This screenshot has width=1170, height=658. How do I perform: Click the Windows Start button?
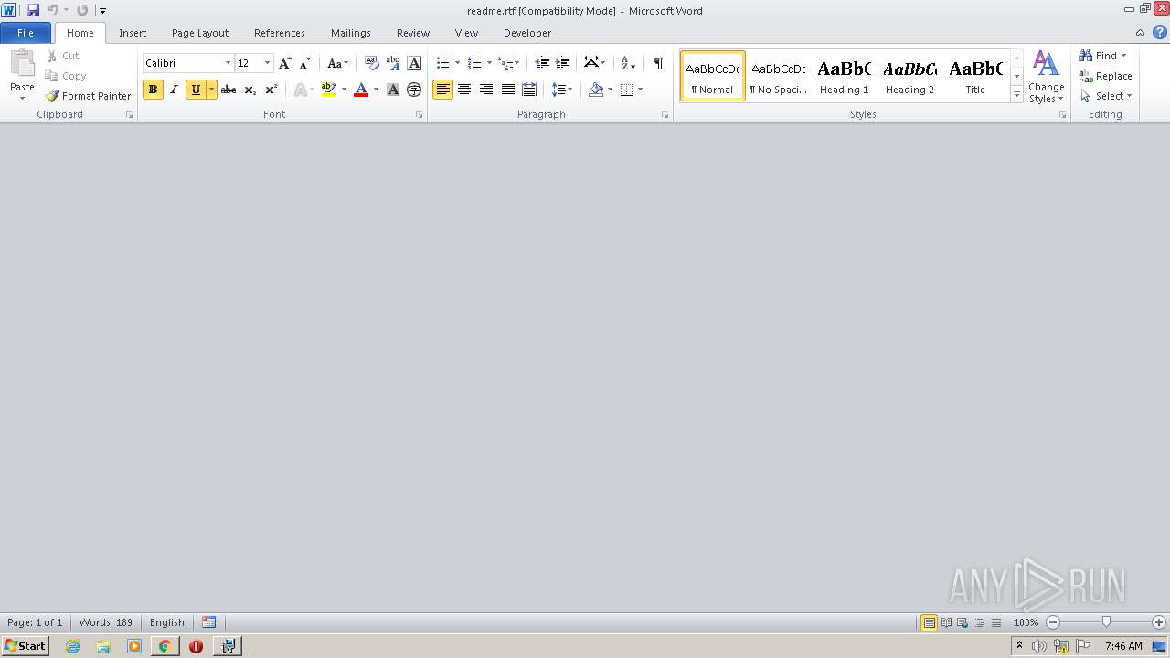pyautogui.click(x=25, y=646)
